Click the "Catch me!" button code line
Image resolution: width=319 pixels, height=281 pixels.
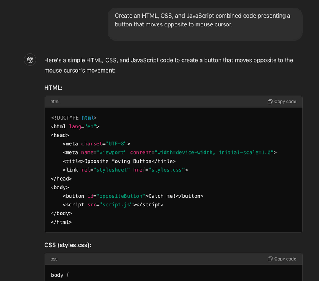coord(133,196)
